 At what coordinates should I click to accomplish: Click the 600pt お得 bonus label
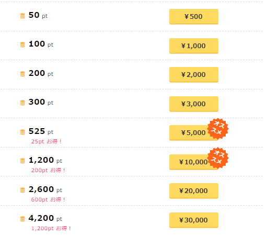(x=48, y=199)
